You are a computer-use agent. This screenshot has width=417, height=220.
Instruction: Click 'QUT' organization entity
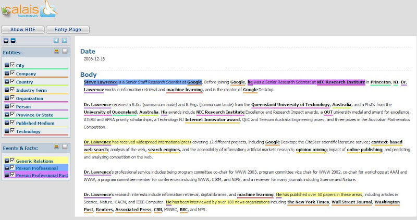[328, 112]
